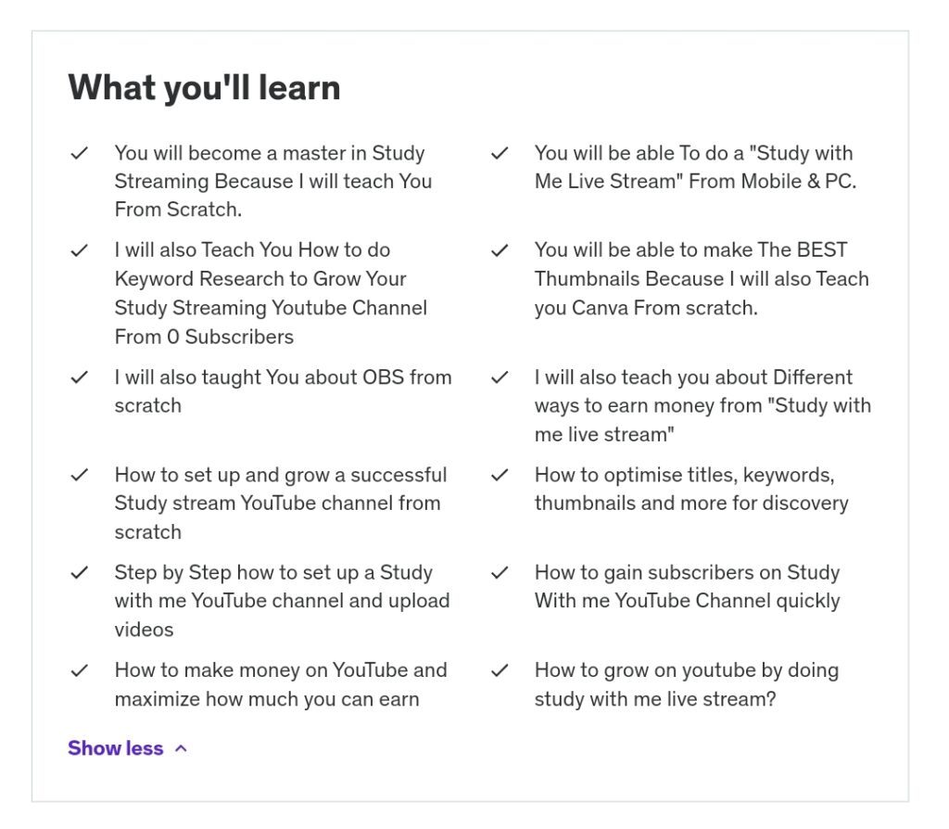
Task: Collapse list using the Show less chevron
Action: [181, 748]
